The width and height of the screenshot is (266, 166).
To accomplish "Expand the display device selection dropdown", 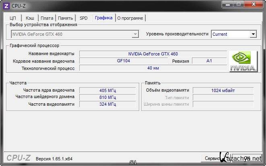I will tap(136, 34).
